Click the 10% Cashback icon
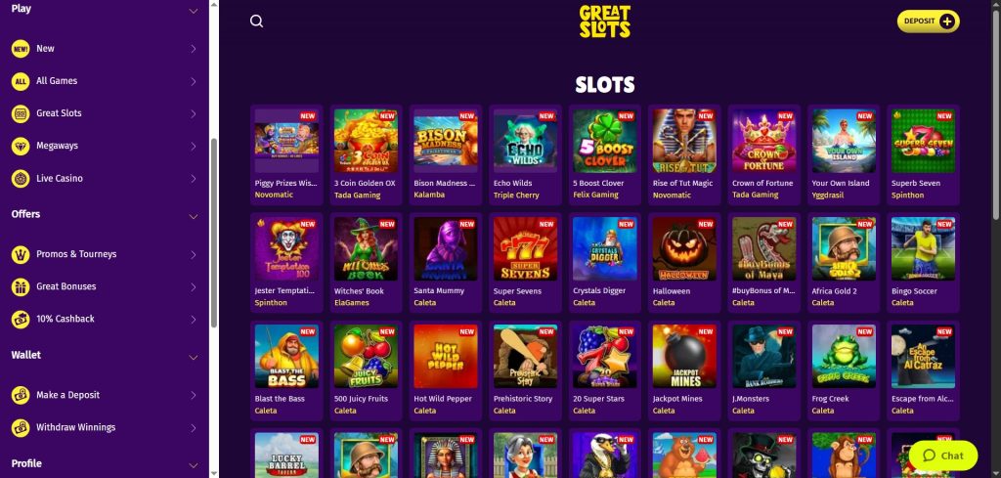 (21, 319)
